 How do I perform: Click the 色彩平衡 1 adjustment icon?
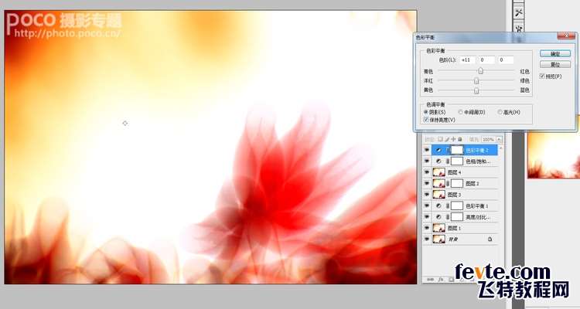point(438,206)
